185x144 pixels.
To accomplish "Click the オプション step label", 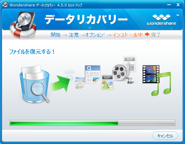I will click(x=95, y=35).
